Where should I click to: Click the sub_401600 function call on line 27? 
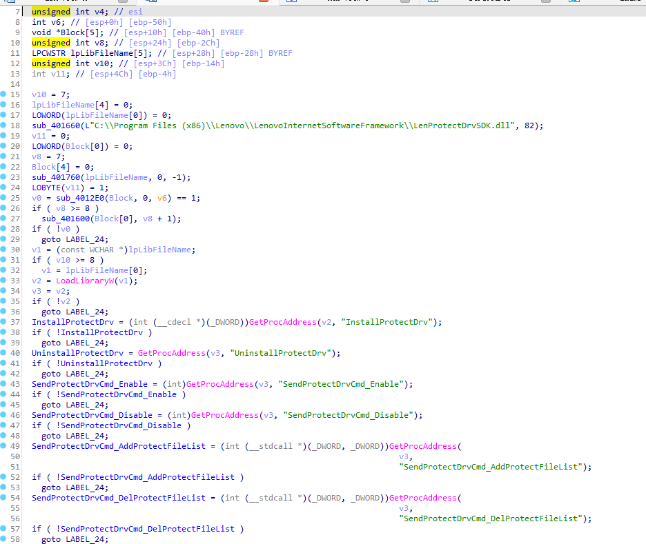(x=66, y=219)
